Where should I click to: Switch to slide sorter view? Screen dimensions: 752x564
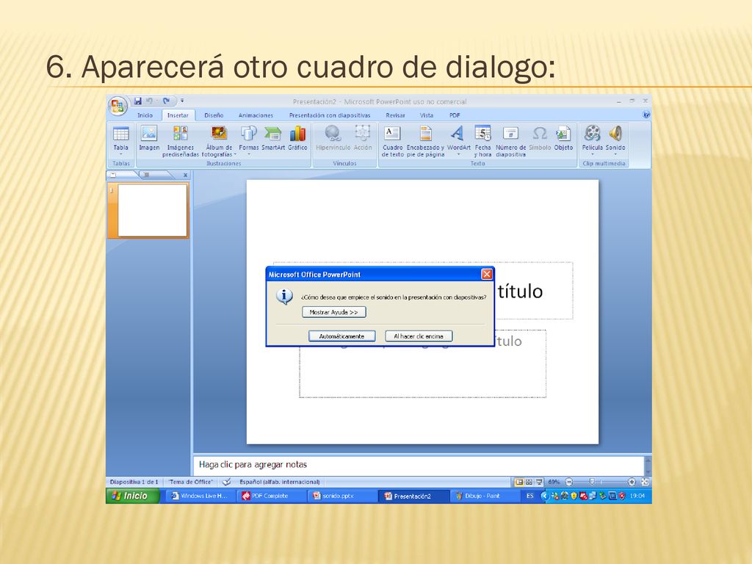529,482
